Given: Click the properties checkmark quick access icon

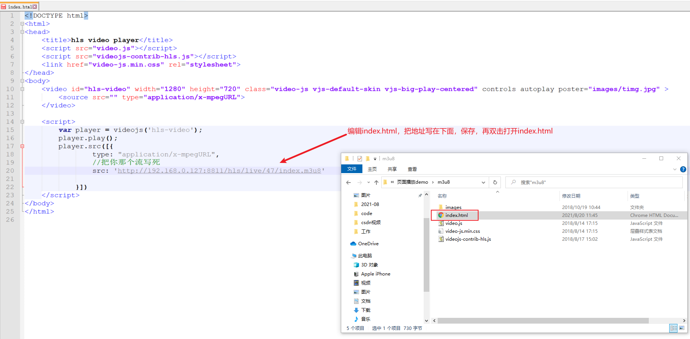Looking at the screenshot, I should [360, 159].
